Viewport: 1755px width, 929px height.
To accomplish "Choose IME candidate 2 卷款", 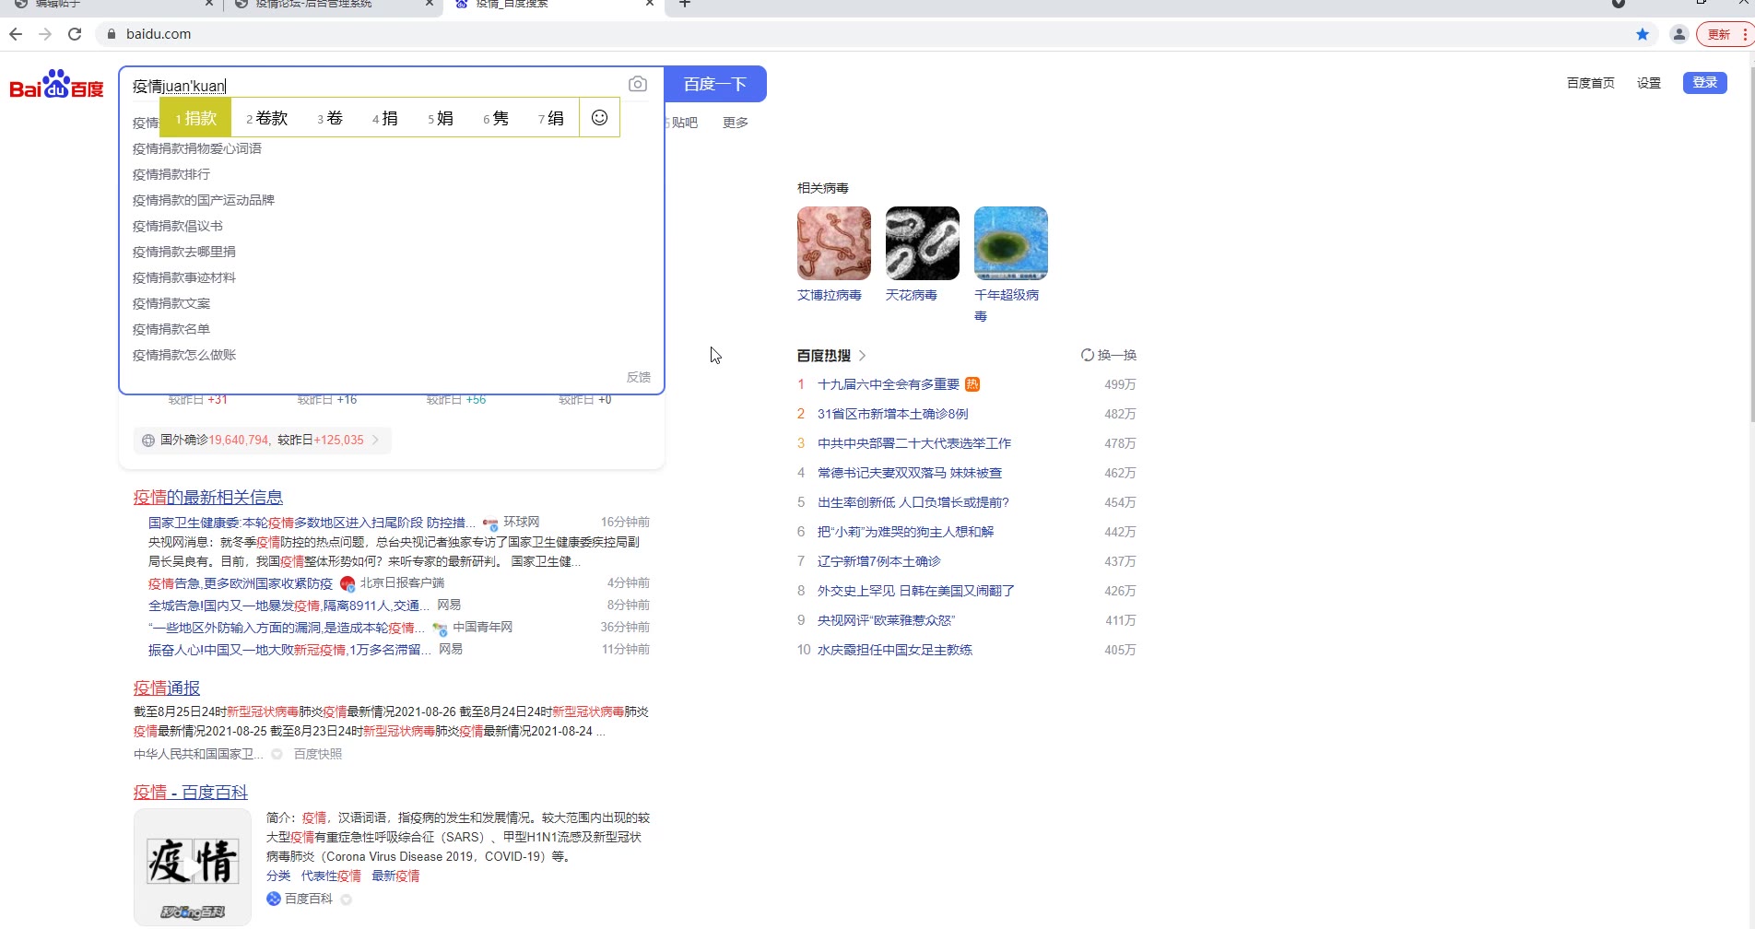I will 267,118.
